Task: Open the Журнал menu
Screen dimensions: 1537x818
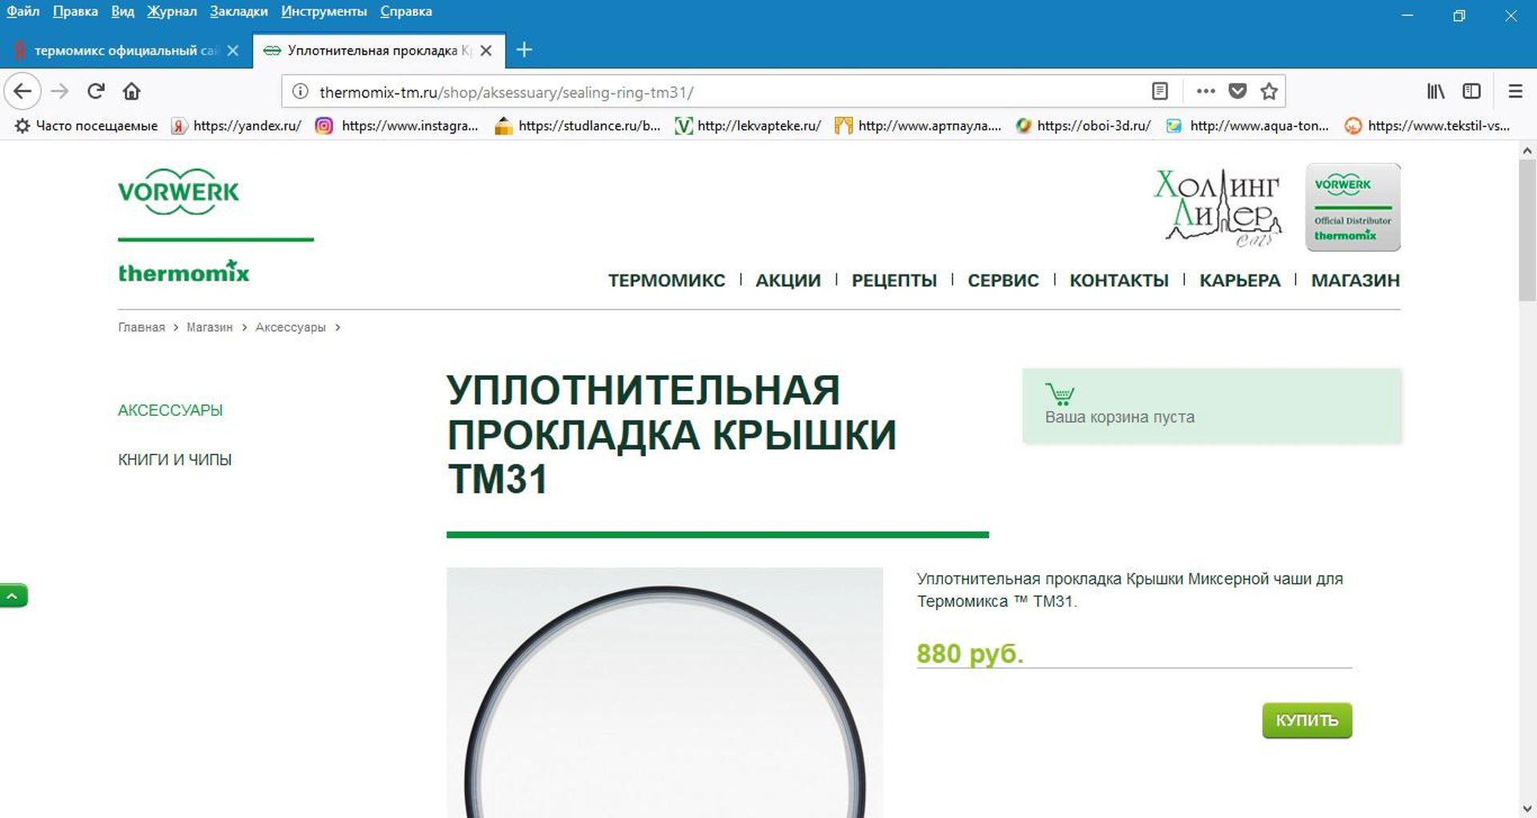Action: 171,11
